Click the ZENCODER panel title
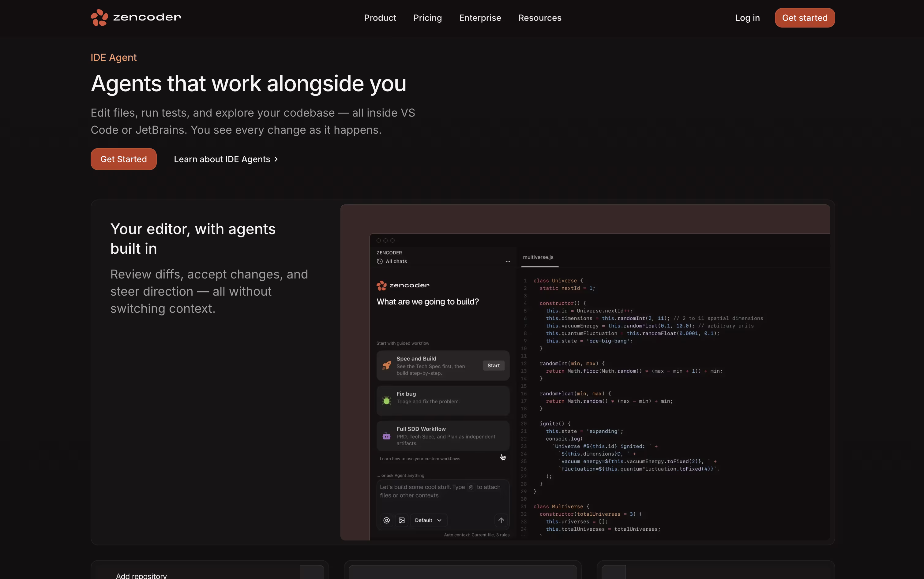 [389, 253]
